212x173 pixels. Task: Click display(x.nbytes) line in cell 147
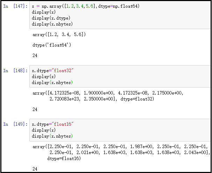pos(52,24)
